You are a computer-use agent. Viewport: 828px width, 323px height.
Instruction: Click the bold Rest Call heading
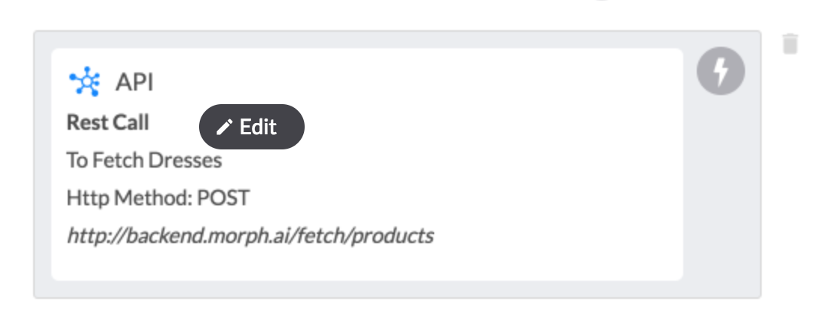(108, 123)
